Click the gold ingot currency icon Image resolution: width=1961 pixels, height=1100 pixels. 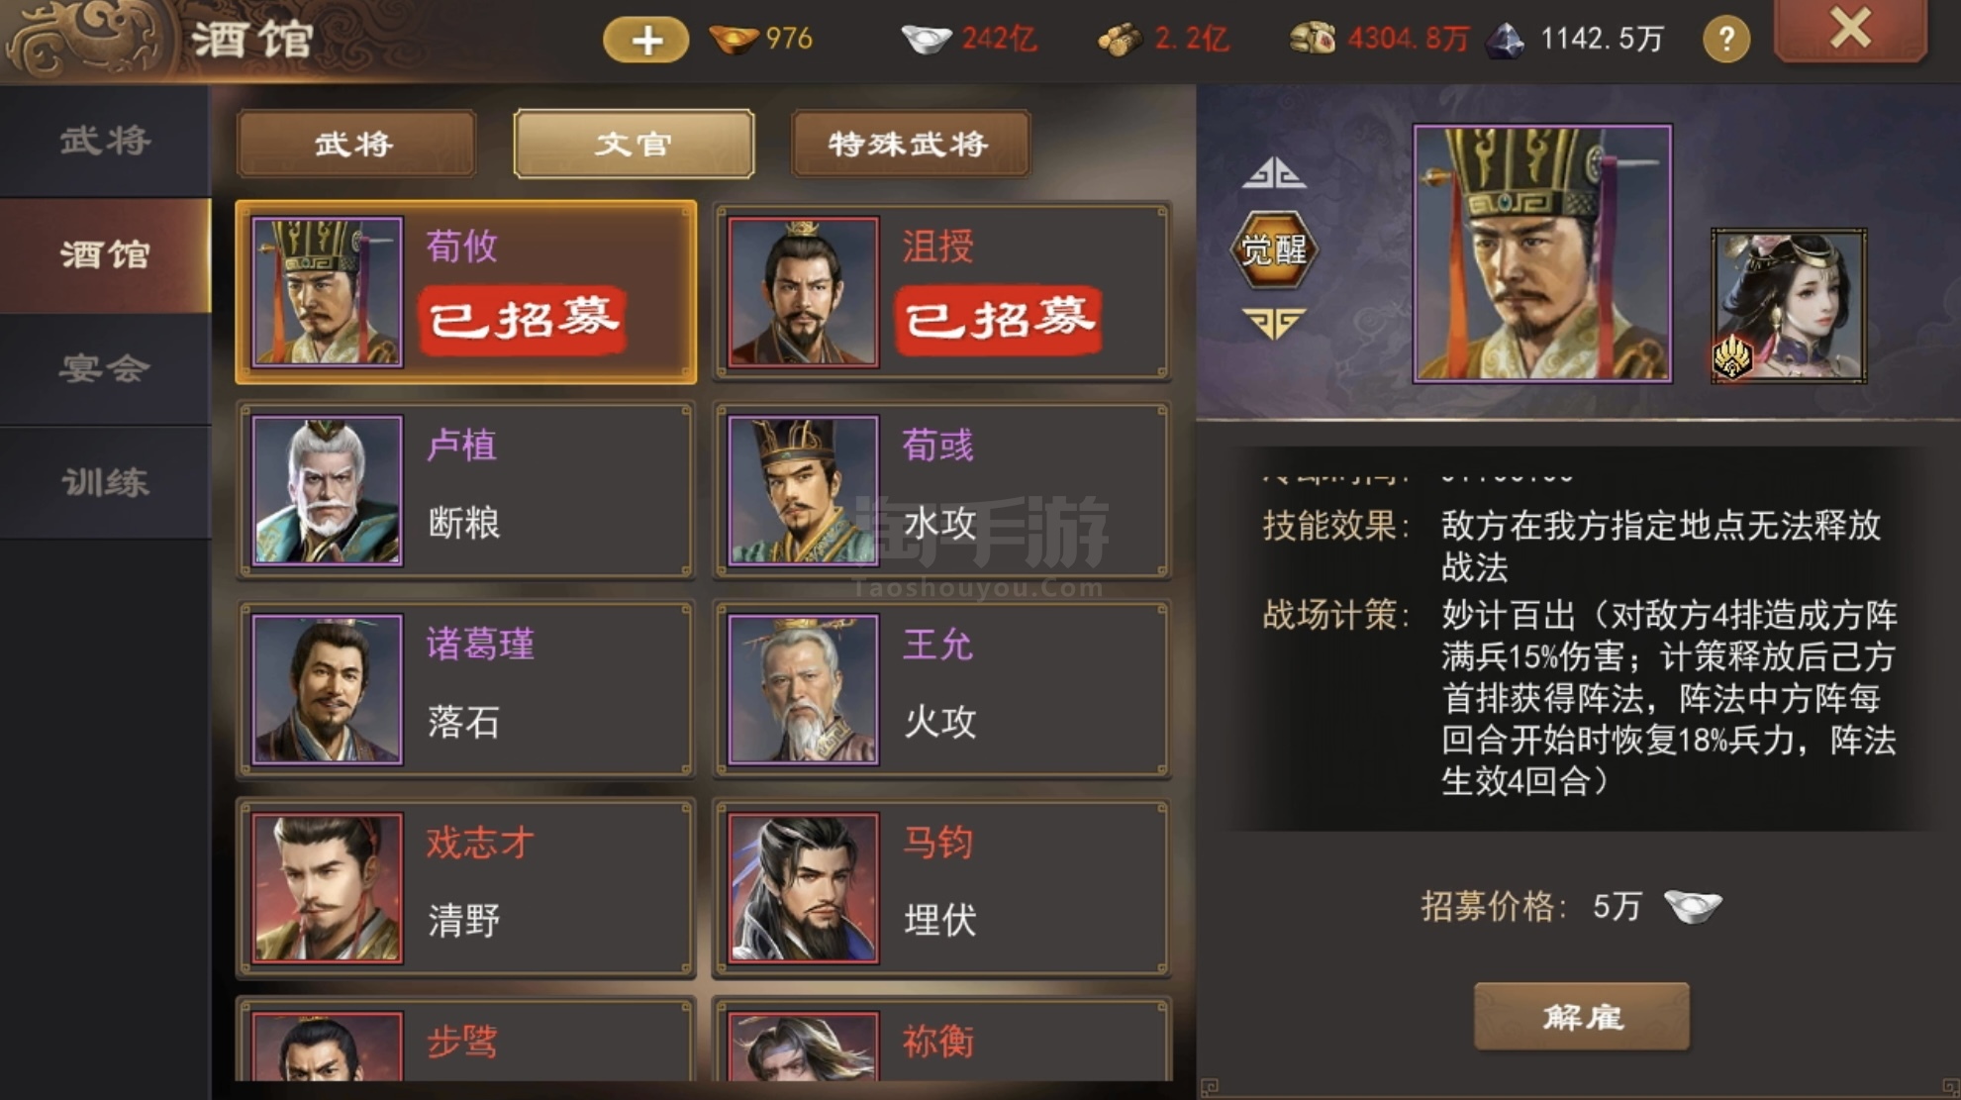pos(734,40)
